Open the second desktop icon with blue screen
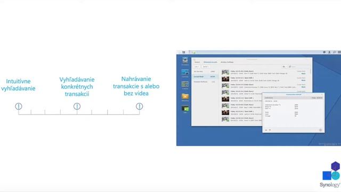 tap(185, 72)
